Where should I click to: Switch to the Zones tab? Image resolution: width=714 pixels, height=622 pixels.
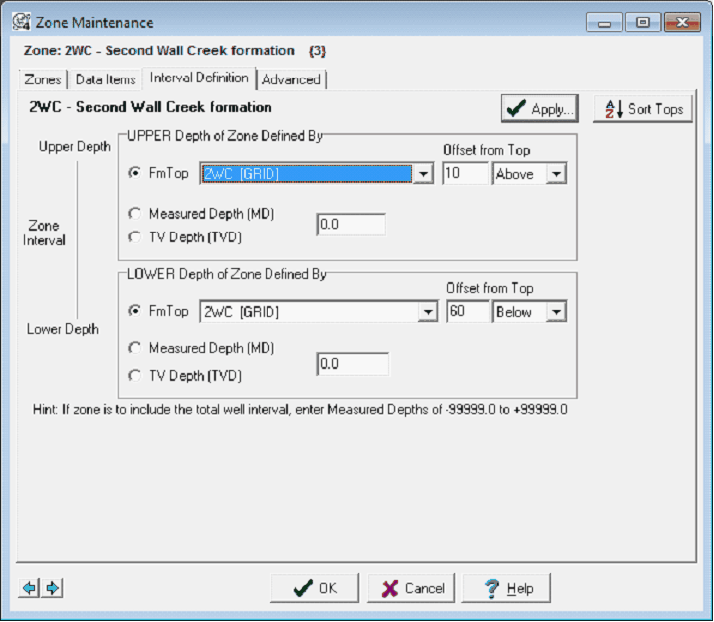pos(44,79)
